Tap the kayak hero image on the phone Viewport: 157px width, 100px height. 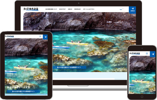142,75
